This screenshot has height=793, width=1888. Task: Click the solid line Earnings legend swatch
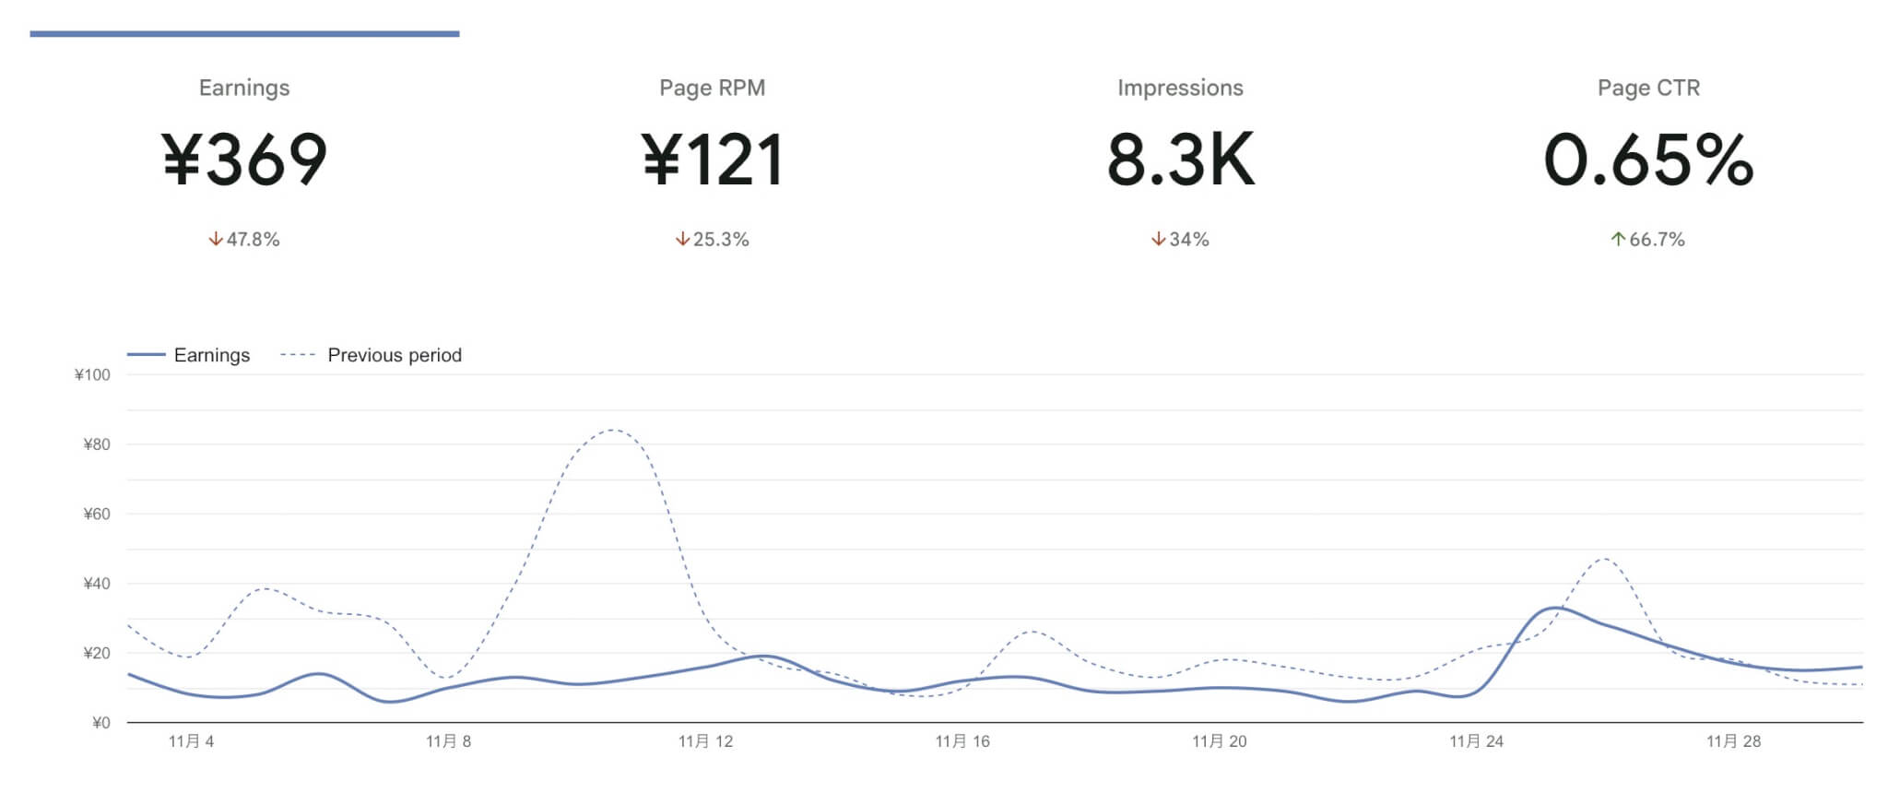(x=146, y=355)
